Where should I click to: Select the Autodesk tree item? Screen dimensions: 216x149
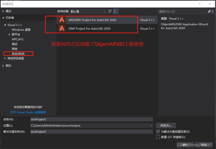coord(18,54)
